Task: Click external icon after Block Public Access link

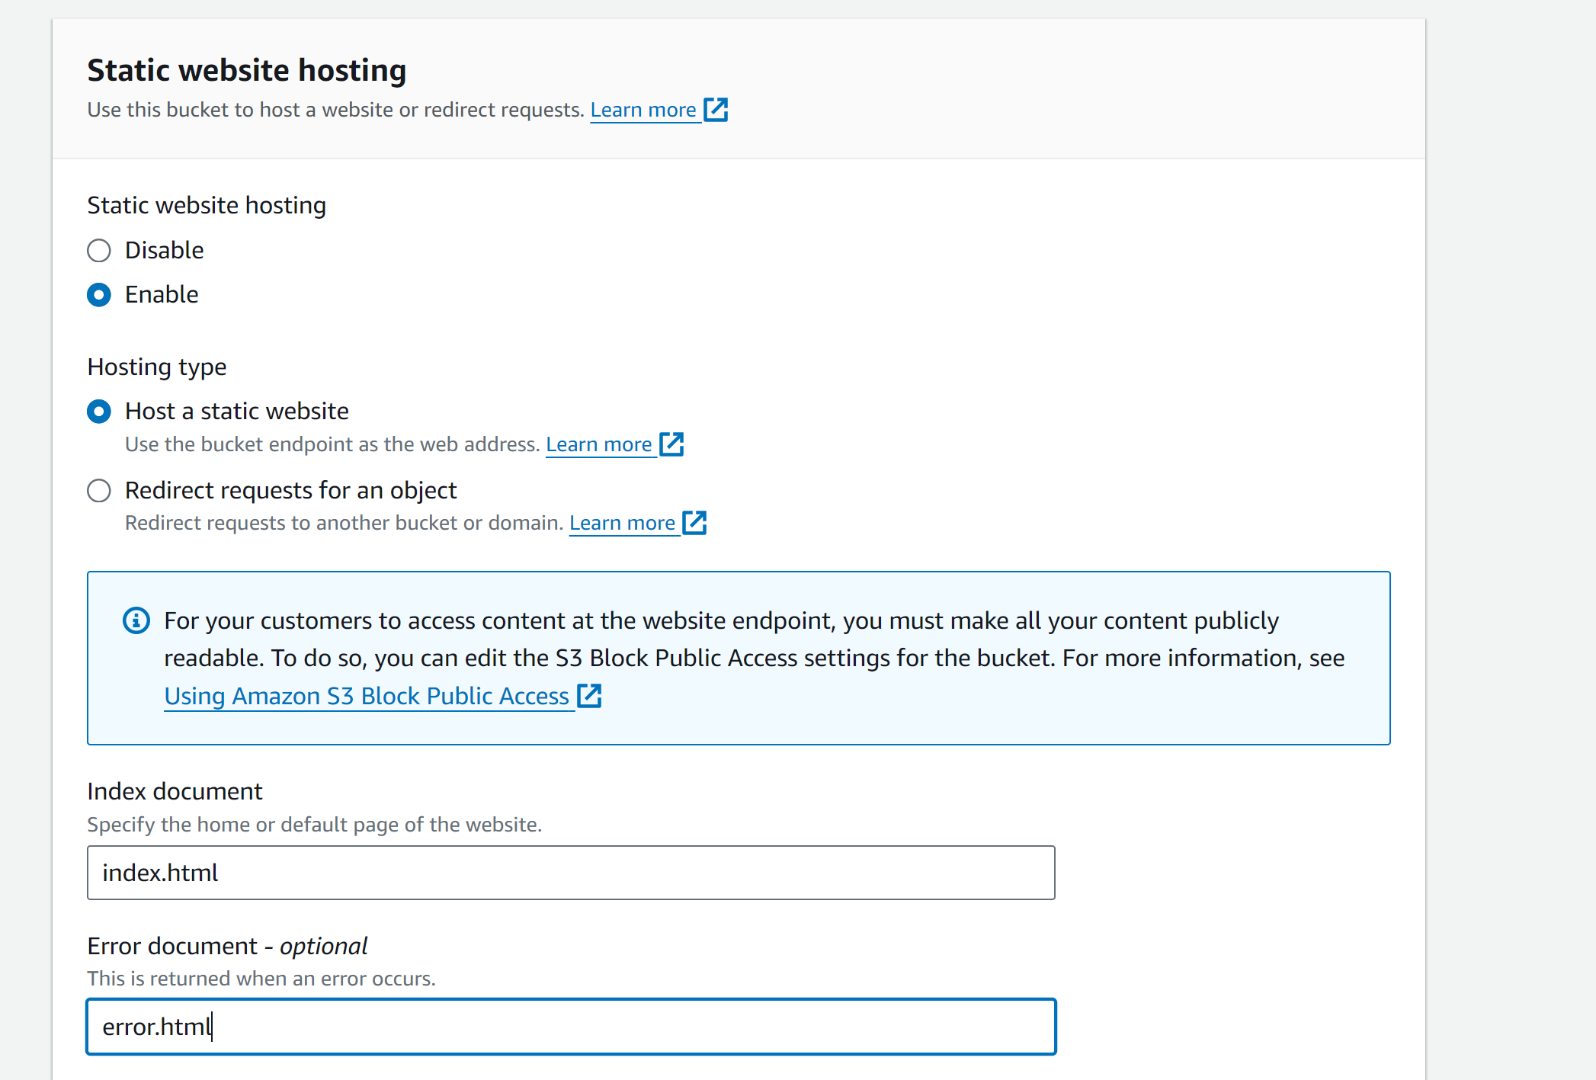Action: click(x=589, y=696)
